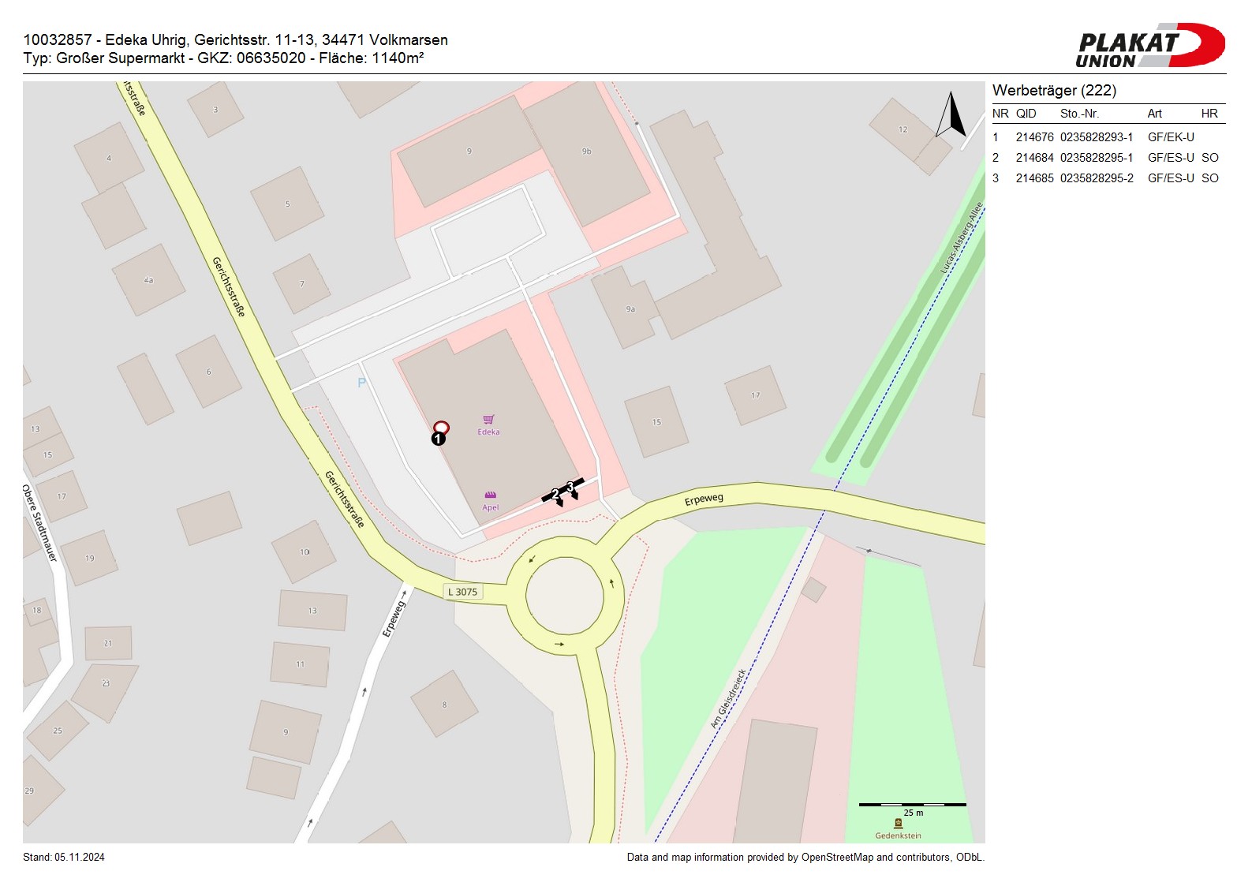Select table row with QID 214685
This screenshot has height=886, width=1252.
(1108, 178)
